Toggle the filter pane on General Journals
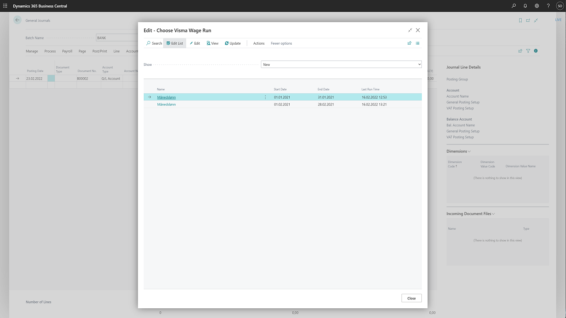 coord(528,51)
